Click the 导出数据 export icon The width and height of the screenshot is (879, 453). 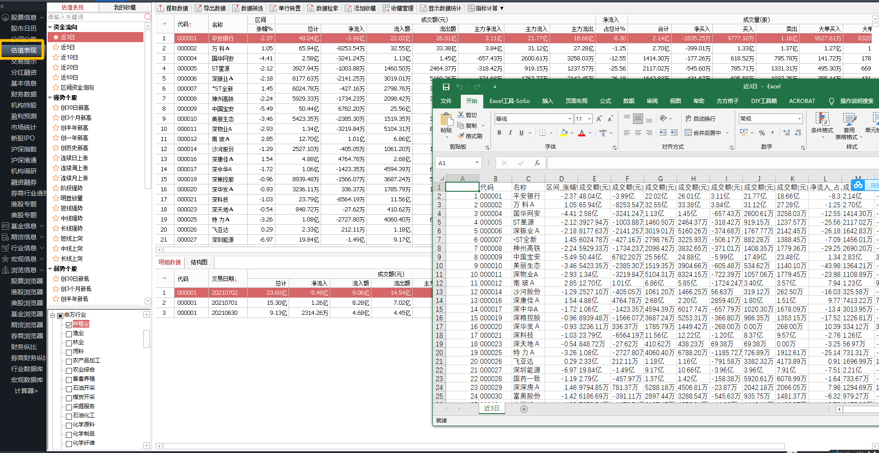click(x=198, y=8)
